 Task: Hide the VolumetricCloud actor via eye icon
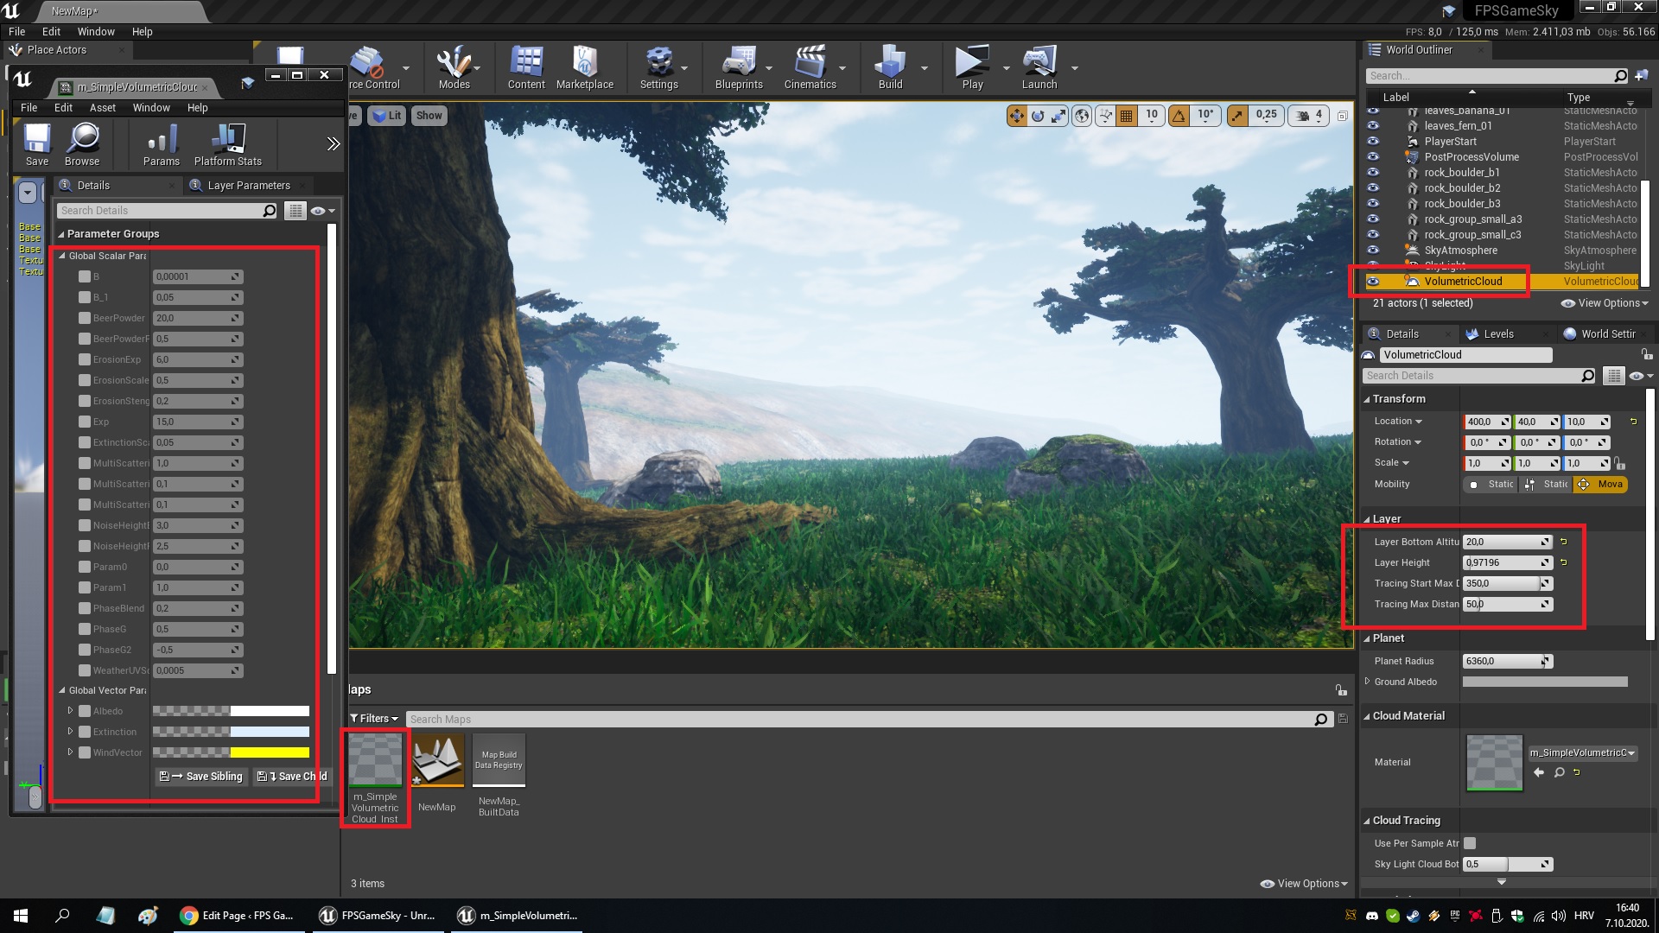pyautogui.click(x=1373, y=282)
